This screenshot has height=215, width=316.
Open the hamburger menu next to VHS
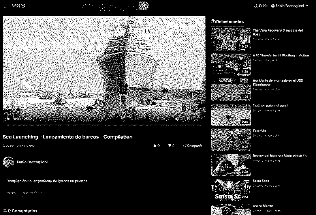click(x=5, y=6)
